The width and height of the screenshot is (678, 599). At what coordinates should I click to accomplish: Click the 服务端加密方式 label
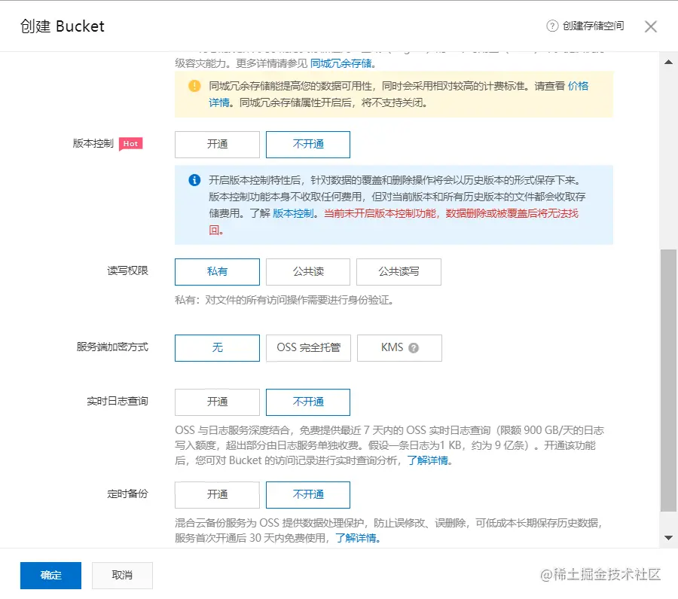coord(112,347)
